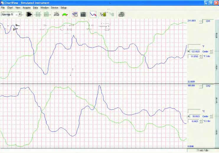Adjust the CH2 °C / div spinner

click(x=201, y=121)
